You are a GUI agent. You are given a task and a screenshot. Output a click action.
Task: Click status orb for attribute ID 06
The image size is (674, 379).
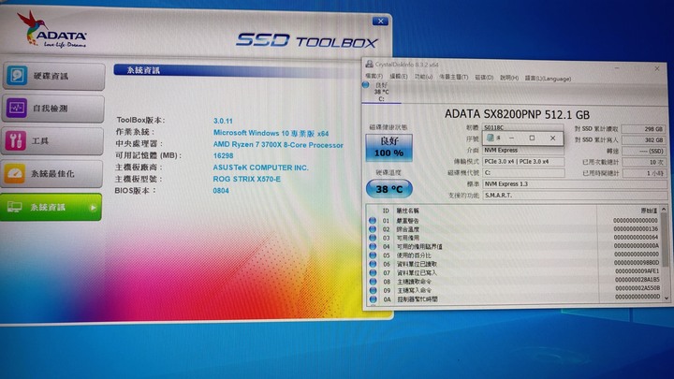[x=373, y=264]
